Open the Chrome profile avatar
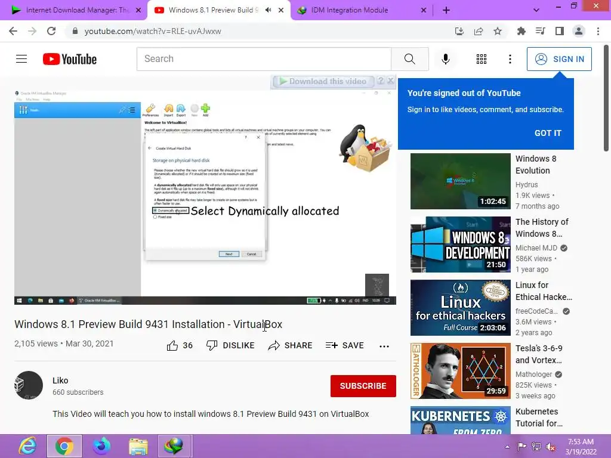 579,31
